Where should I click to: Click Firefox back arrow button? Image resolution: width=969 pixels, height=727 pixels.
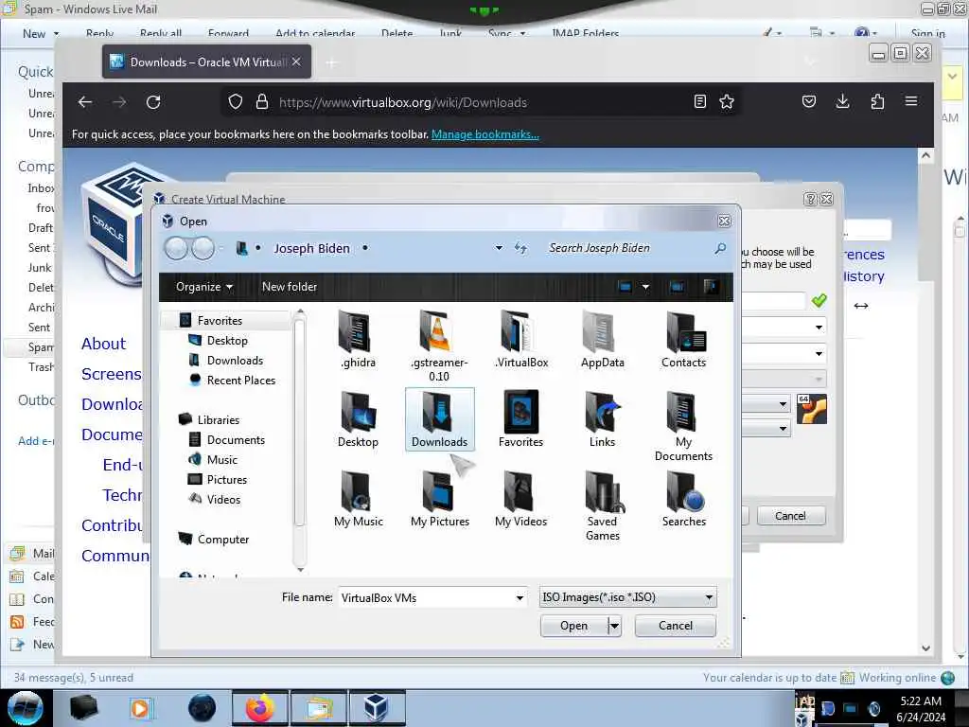click(84, 102)
